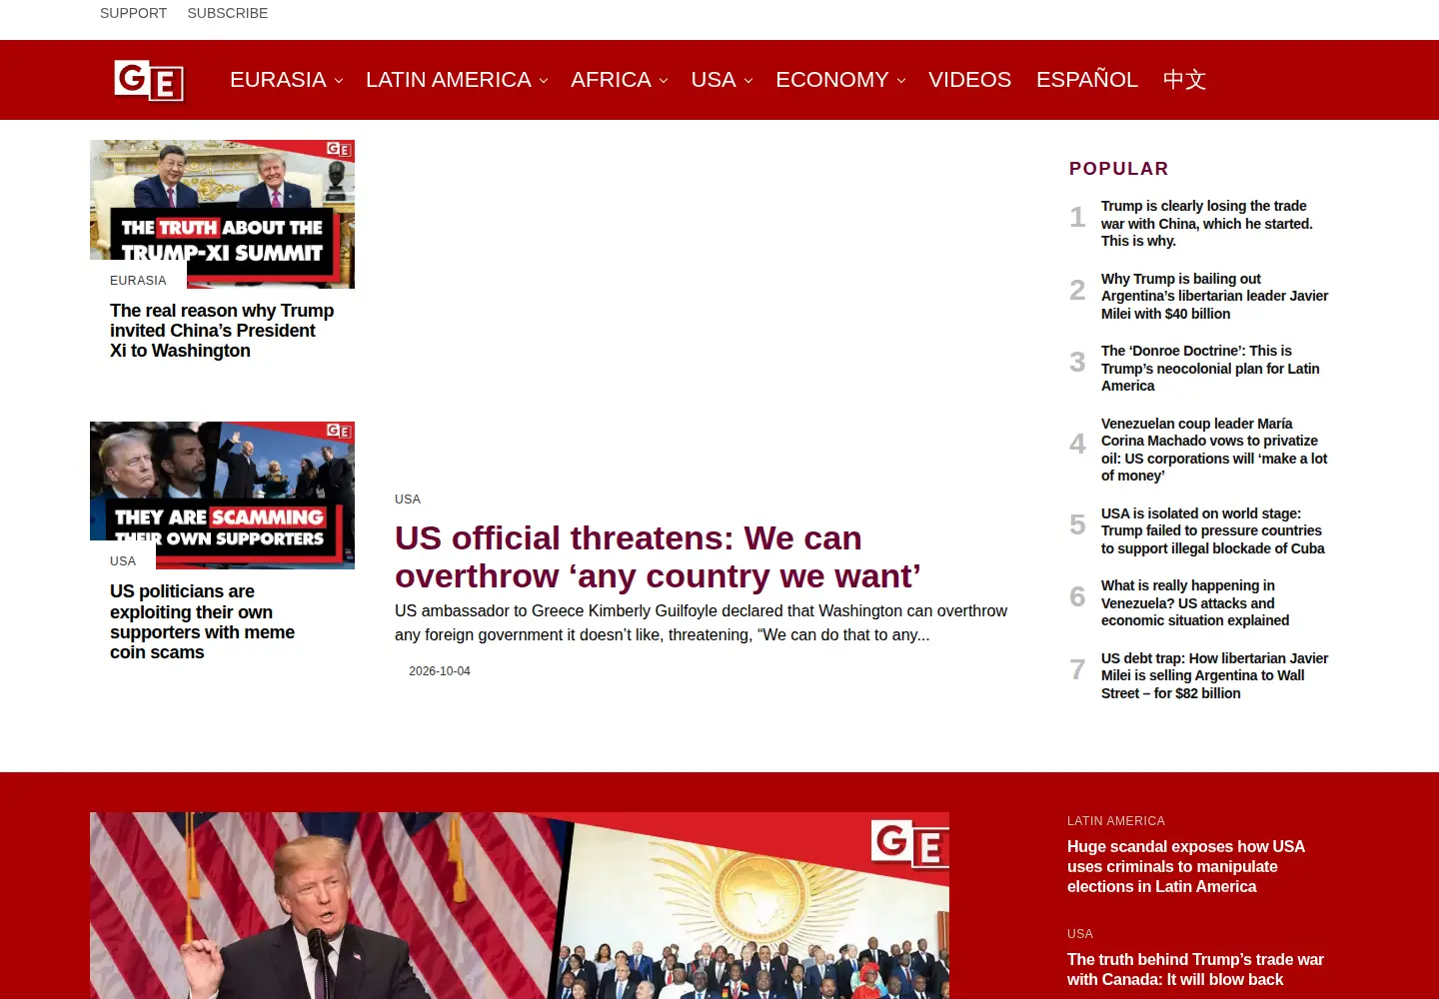This screenshot has height=999, width=1439.
Task: Click USA tag above featured headline
Action: point(408,499)
